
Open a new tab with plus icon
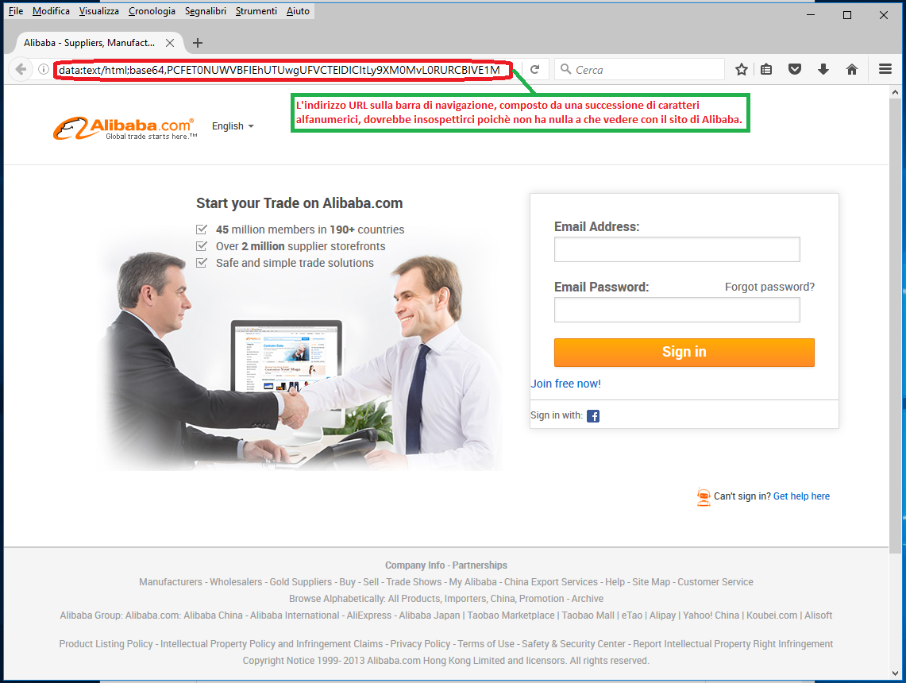(198, 43)
